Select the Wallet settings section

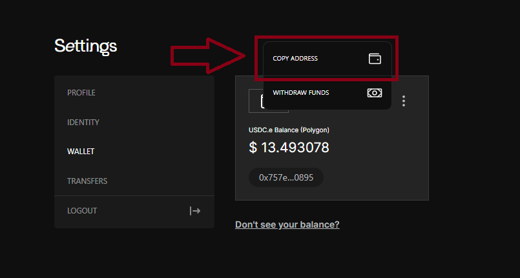click(x=134, y=152)
